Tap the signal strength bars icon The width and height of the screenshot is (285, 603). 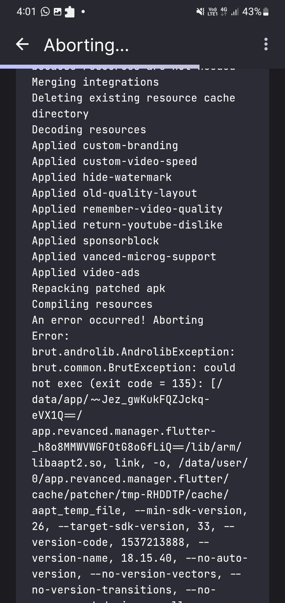click(234, 12)
